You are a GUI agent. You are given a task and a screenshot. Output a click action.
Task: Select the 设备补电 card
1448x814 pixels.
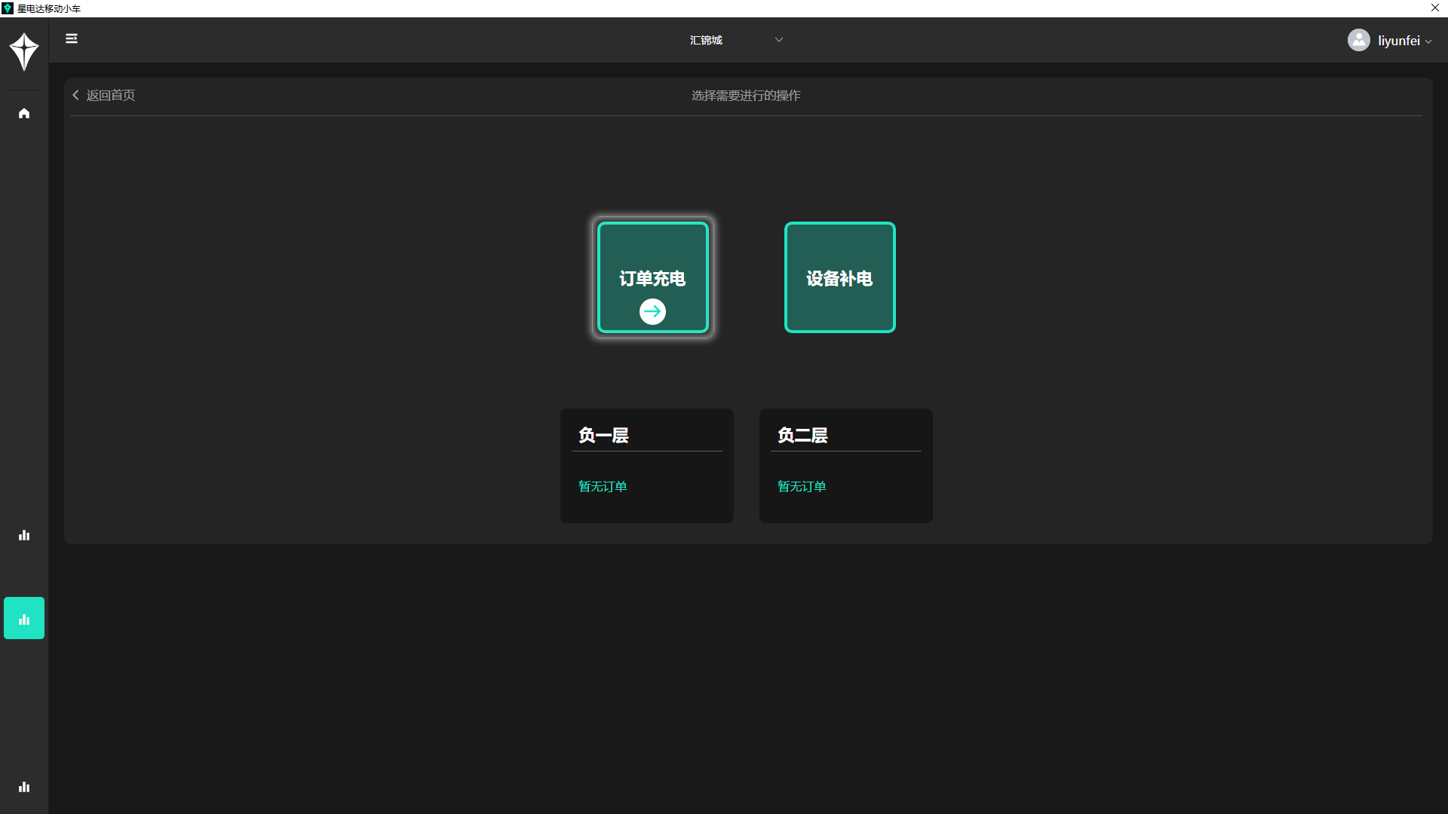tap(840, 277)
